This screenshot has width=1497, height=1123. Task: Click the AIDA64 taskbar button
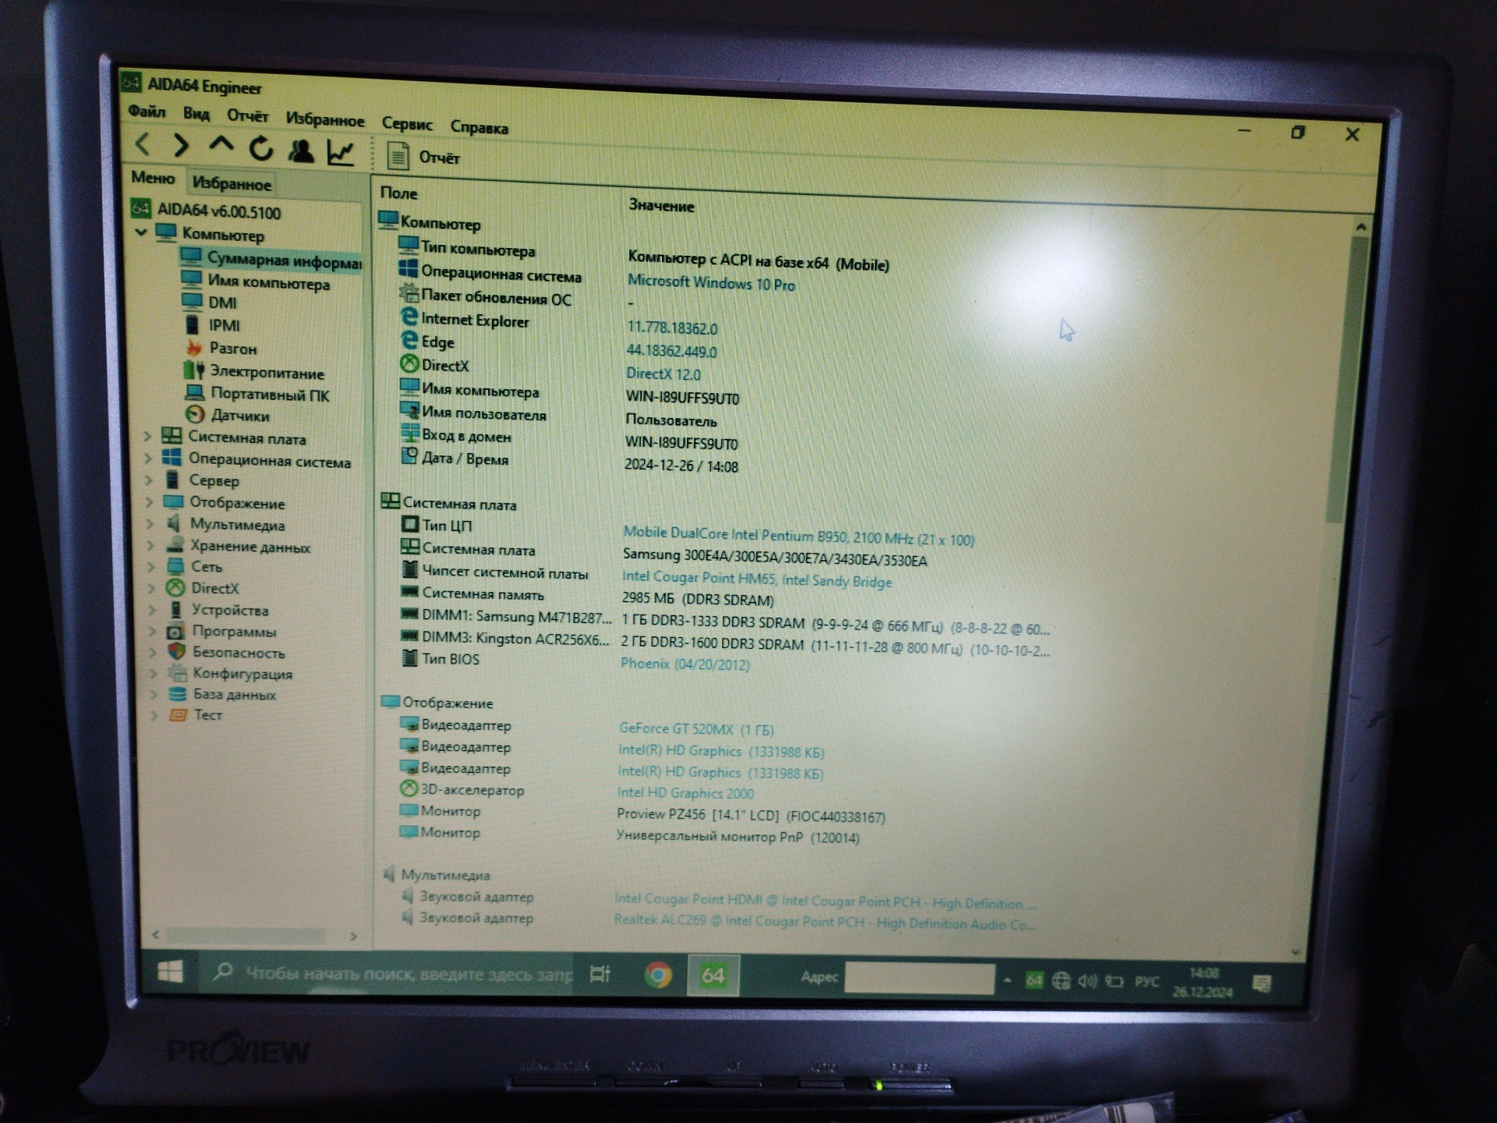(713, 976)
